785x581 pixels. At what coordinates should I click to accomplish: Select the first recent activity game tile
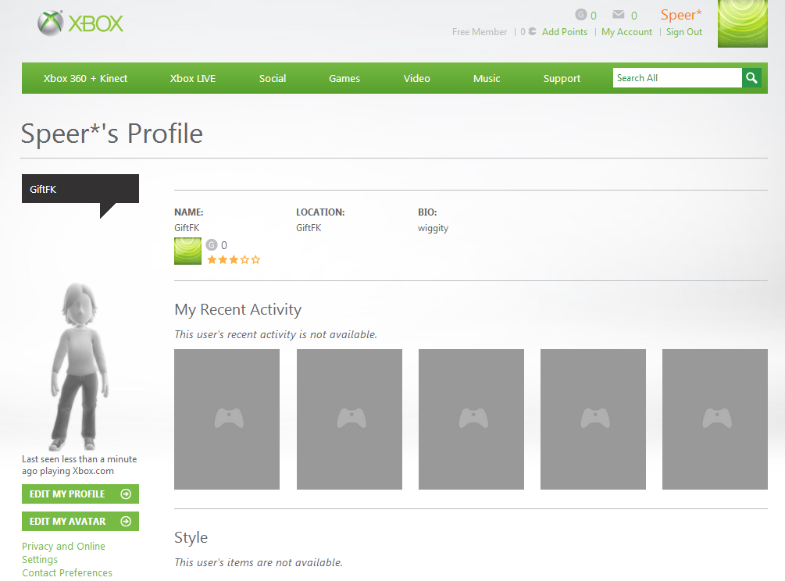click(227, 419)
